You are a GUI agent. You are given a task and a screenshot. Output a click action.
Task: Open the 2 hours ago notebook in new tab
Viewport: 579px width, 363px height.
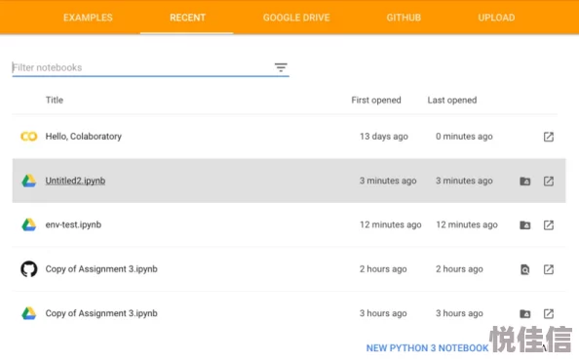549,269
